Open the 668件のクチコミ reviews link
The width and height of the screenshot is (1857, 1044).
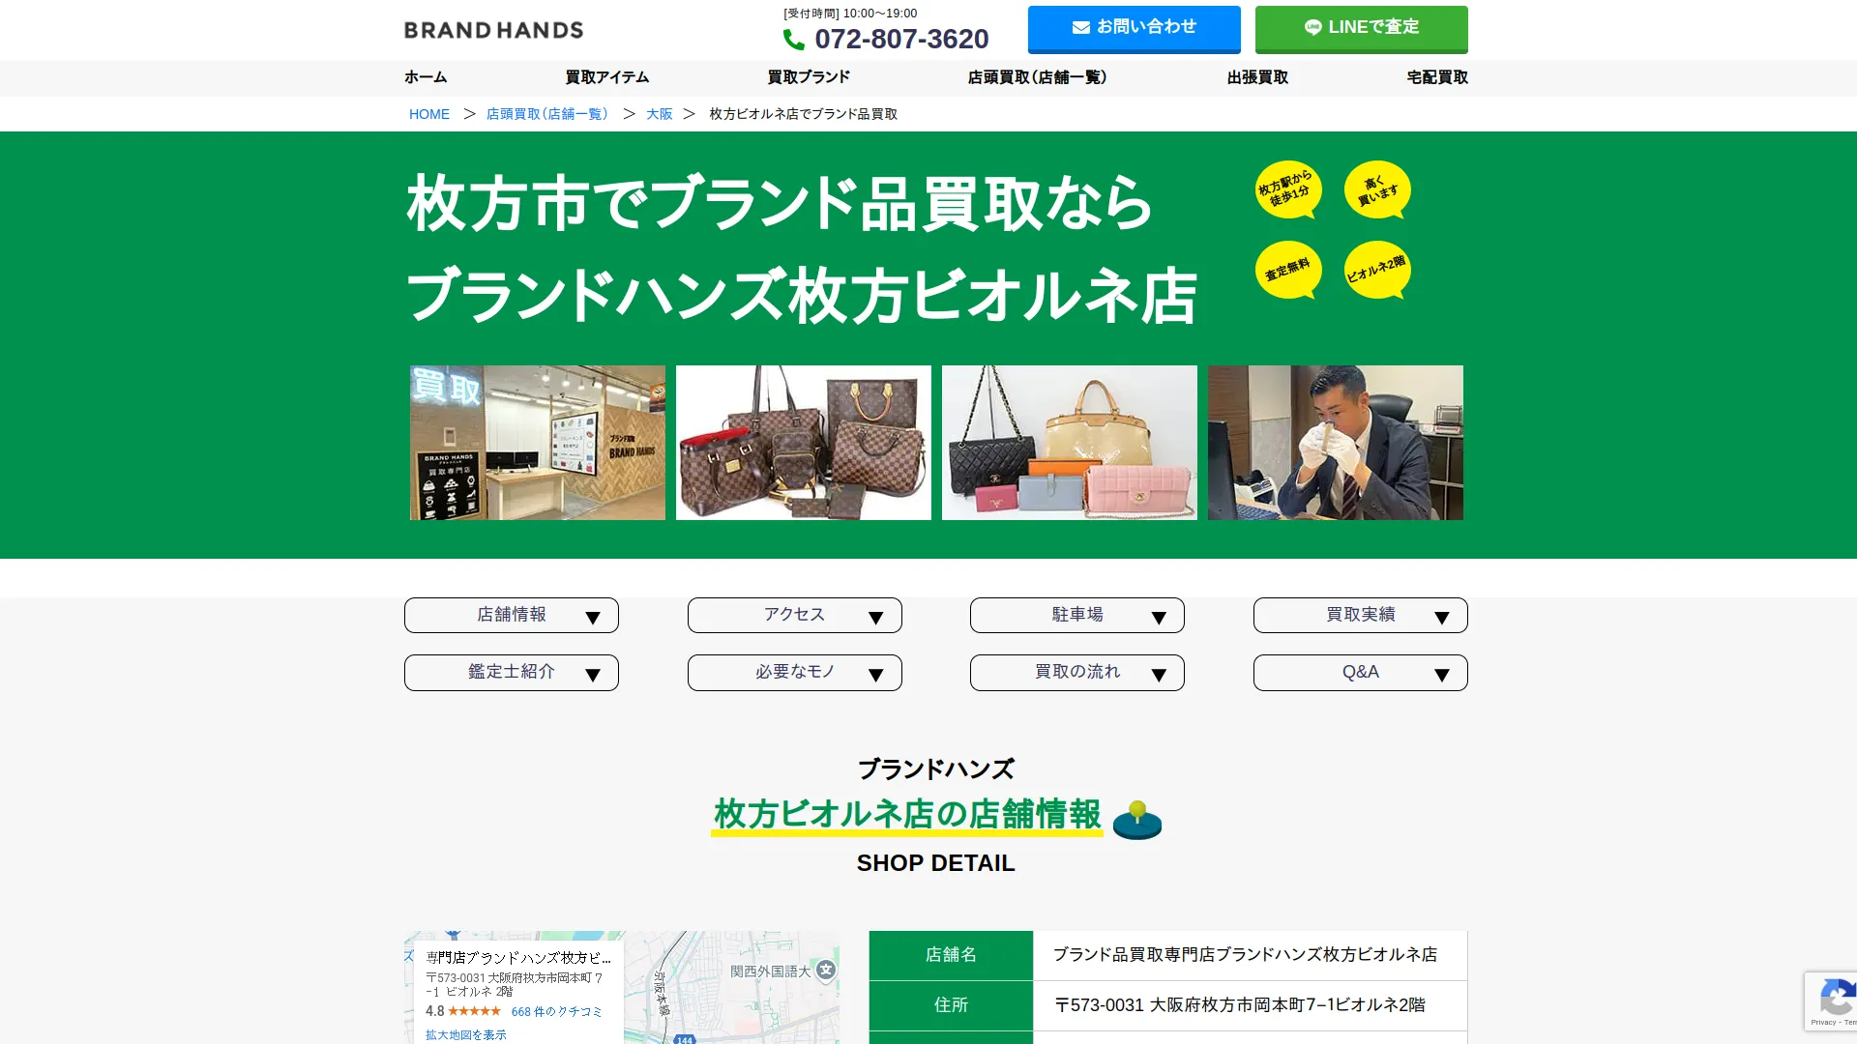click(x=557, y=1012)
